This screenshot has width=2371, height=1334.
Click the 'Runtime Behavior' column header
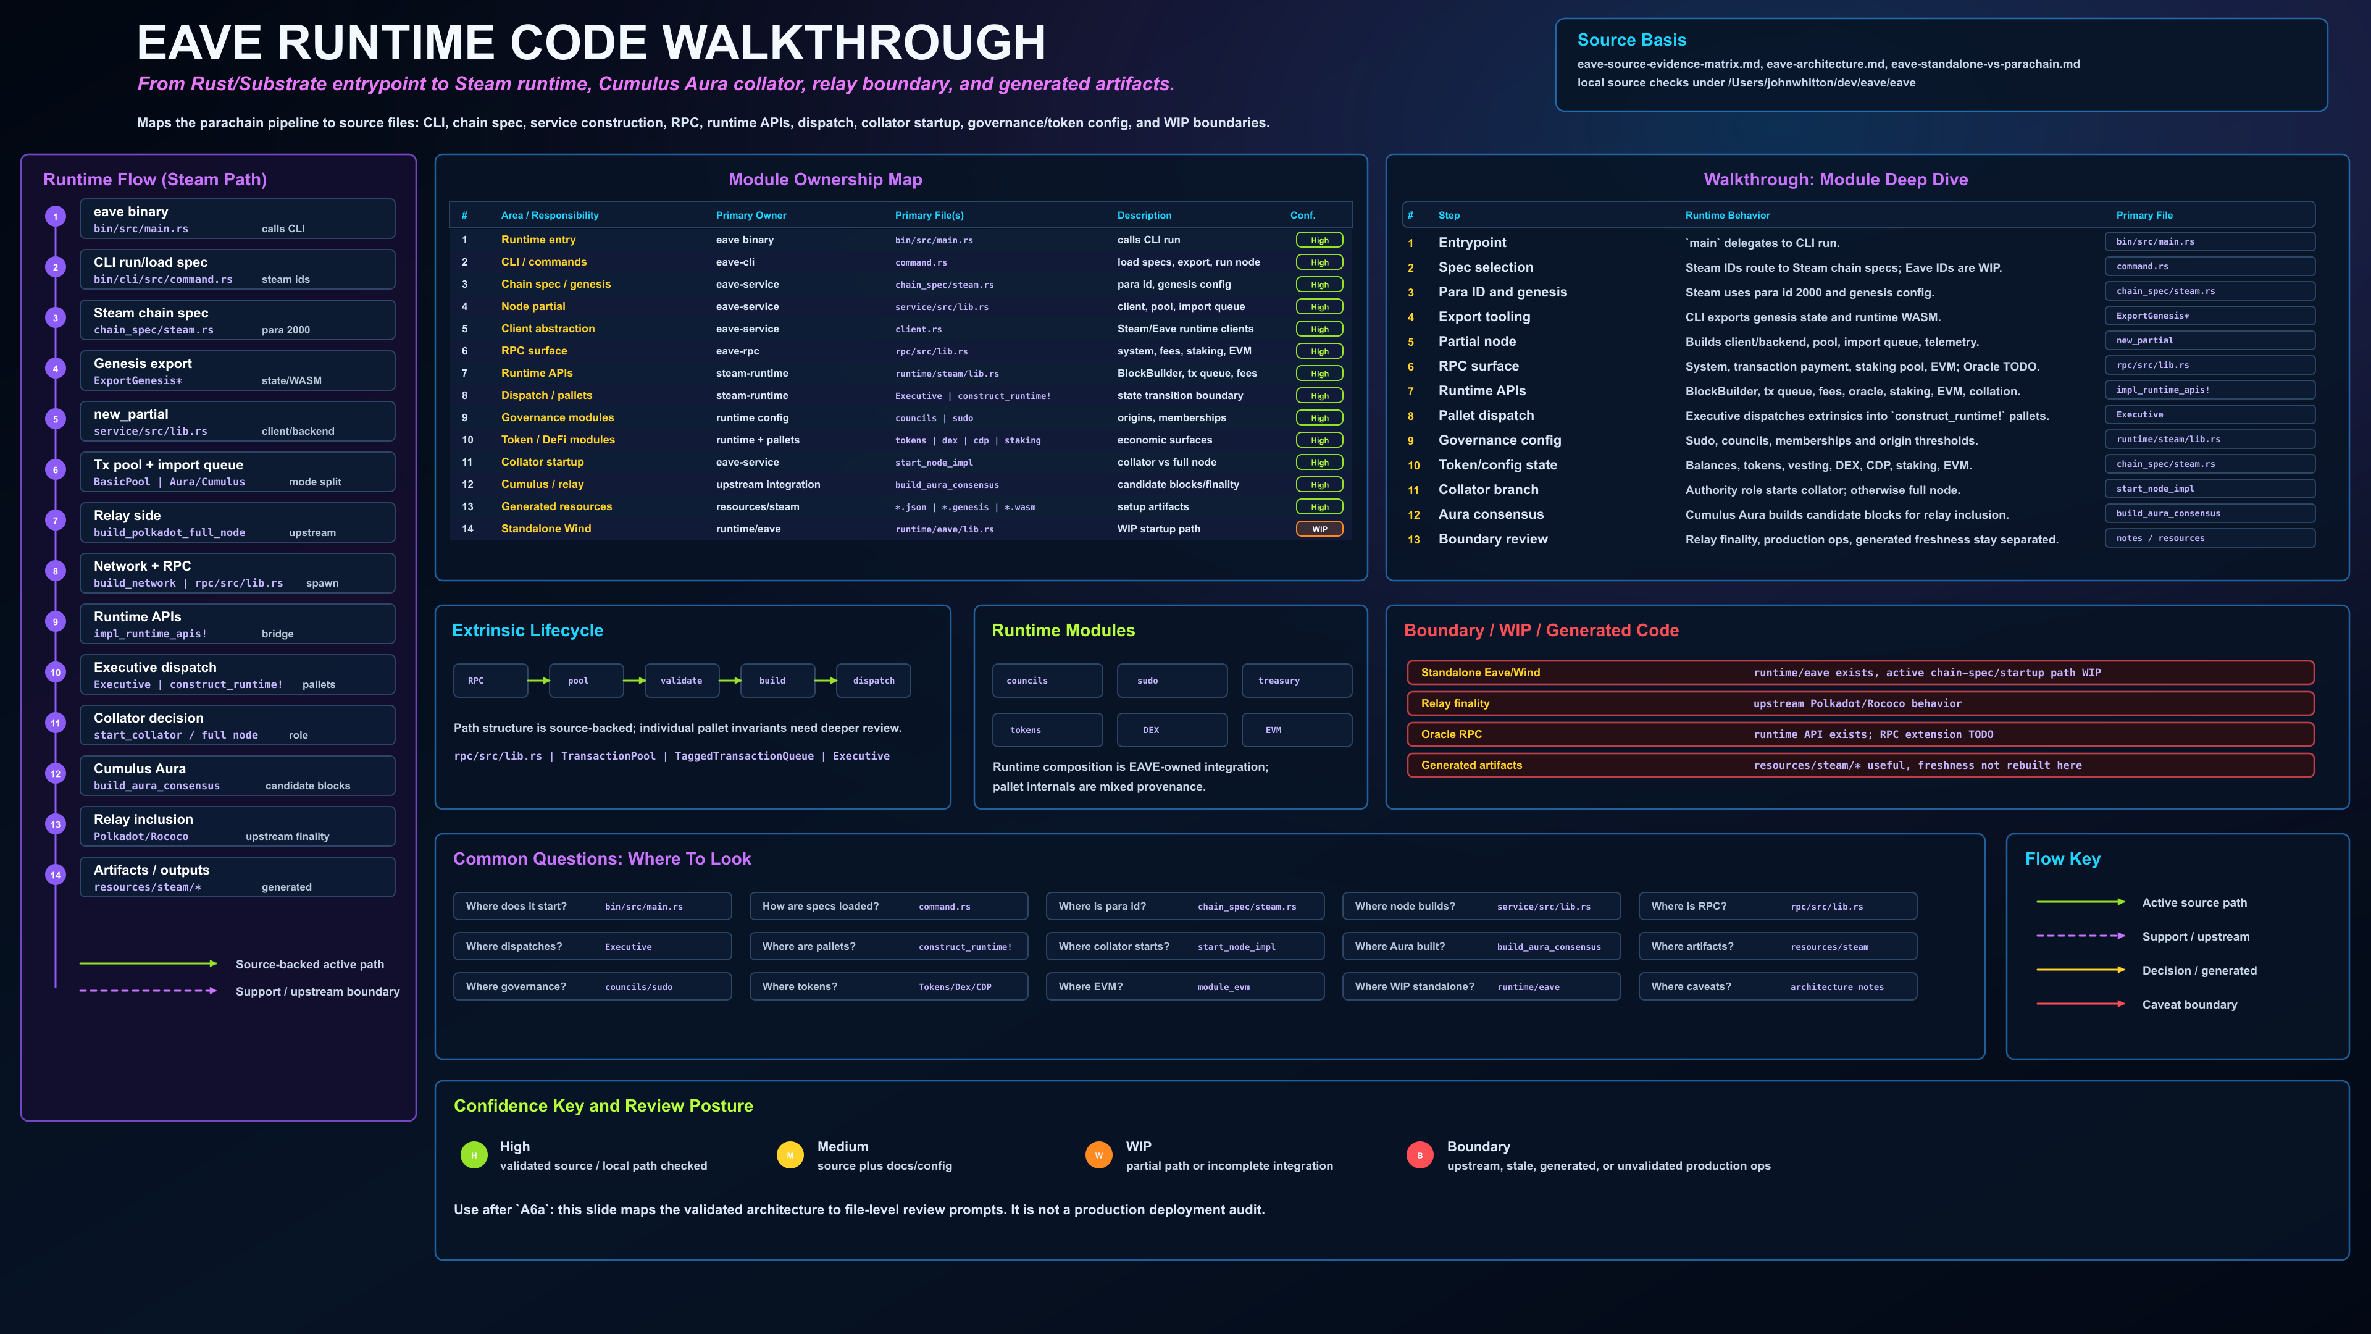pos(1728,216)
